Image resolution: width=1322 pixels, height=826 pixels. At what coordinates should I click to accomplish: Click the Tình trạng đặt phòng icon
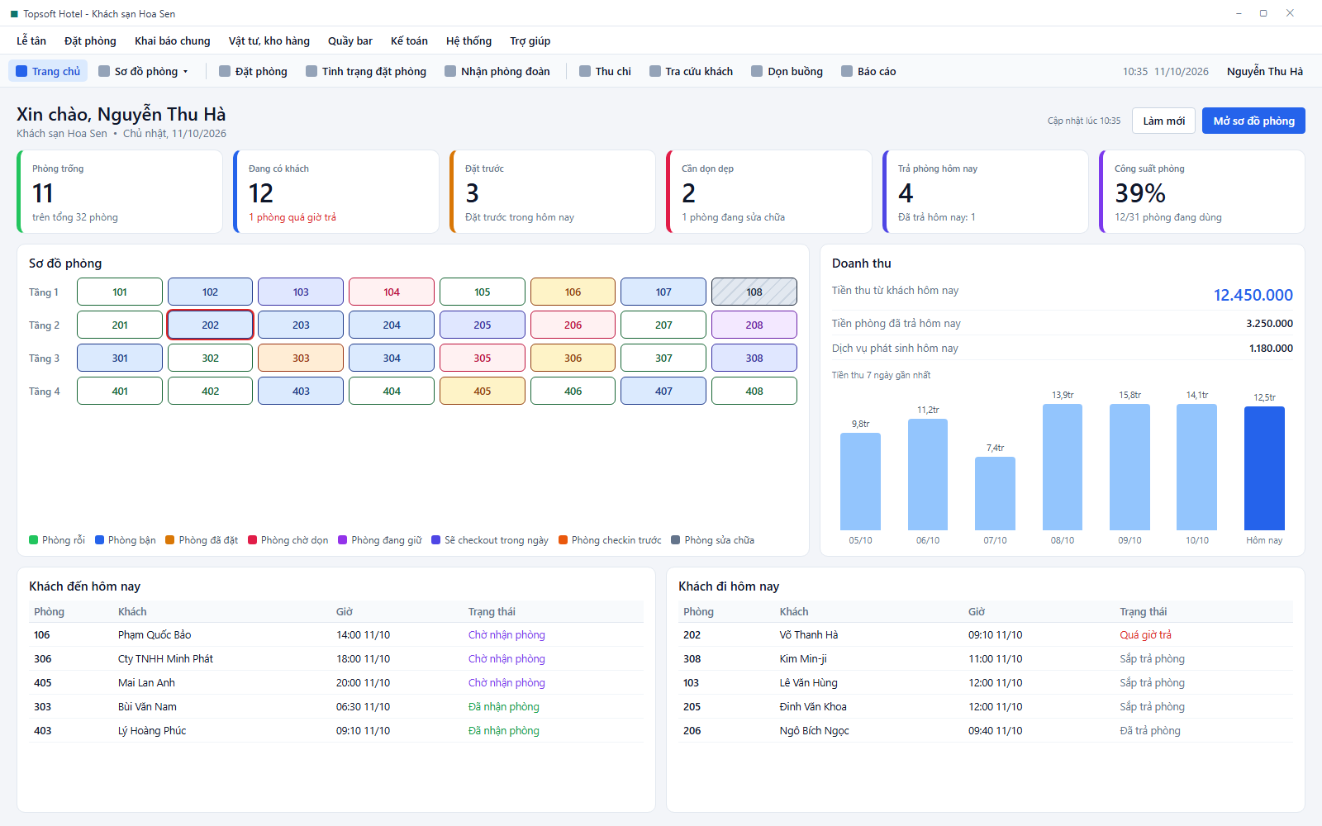(x=311, y=71)
